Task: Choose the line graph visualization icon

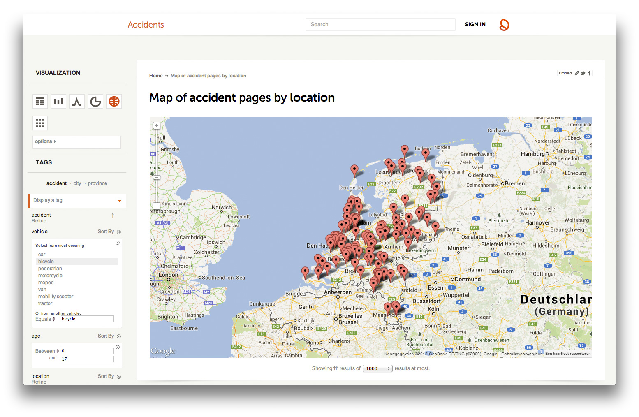Action: (77, 102)
